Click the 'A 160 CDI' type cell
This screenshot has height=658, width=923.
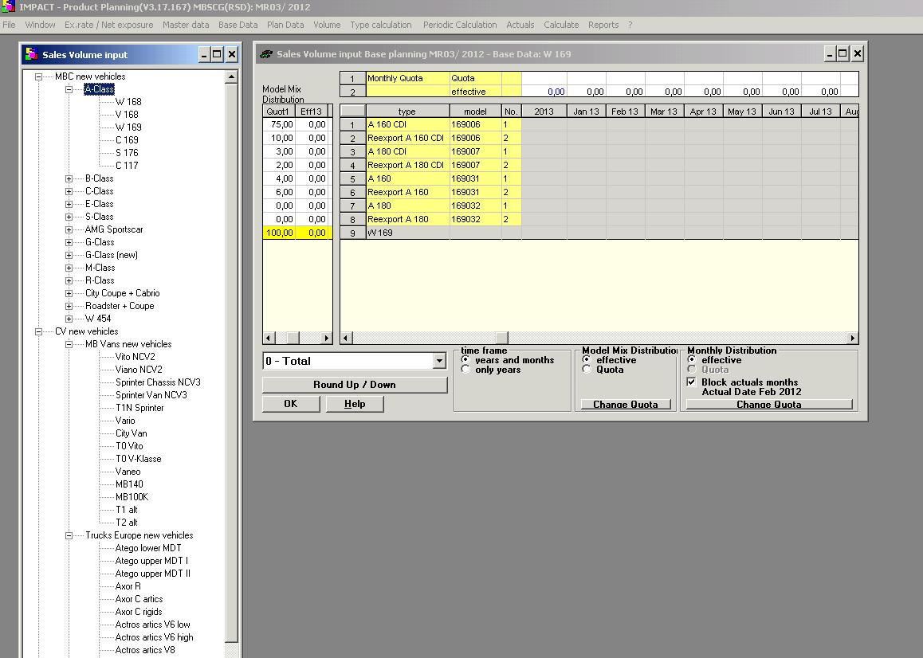point(407,124)
